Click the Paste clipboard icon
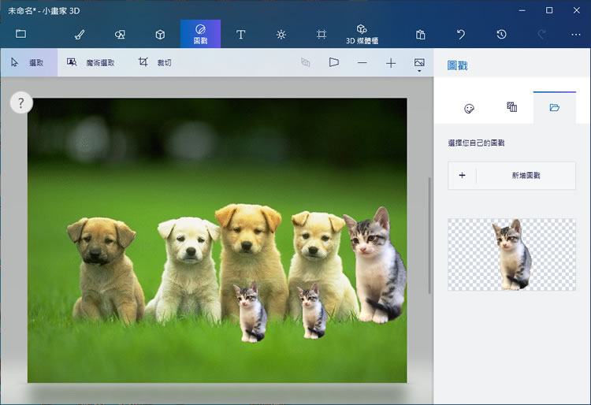This screenshot has height=405, width=591. click(x=421, y=35)
